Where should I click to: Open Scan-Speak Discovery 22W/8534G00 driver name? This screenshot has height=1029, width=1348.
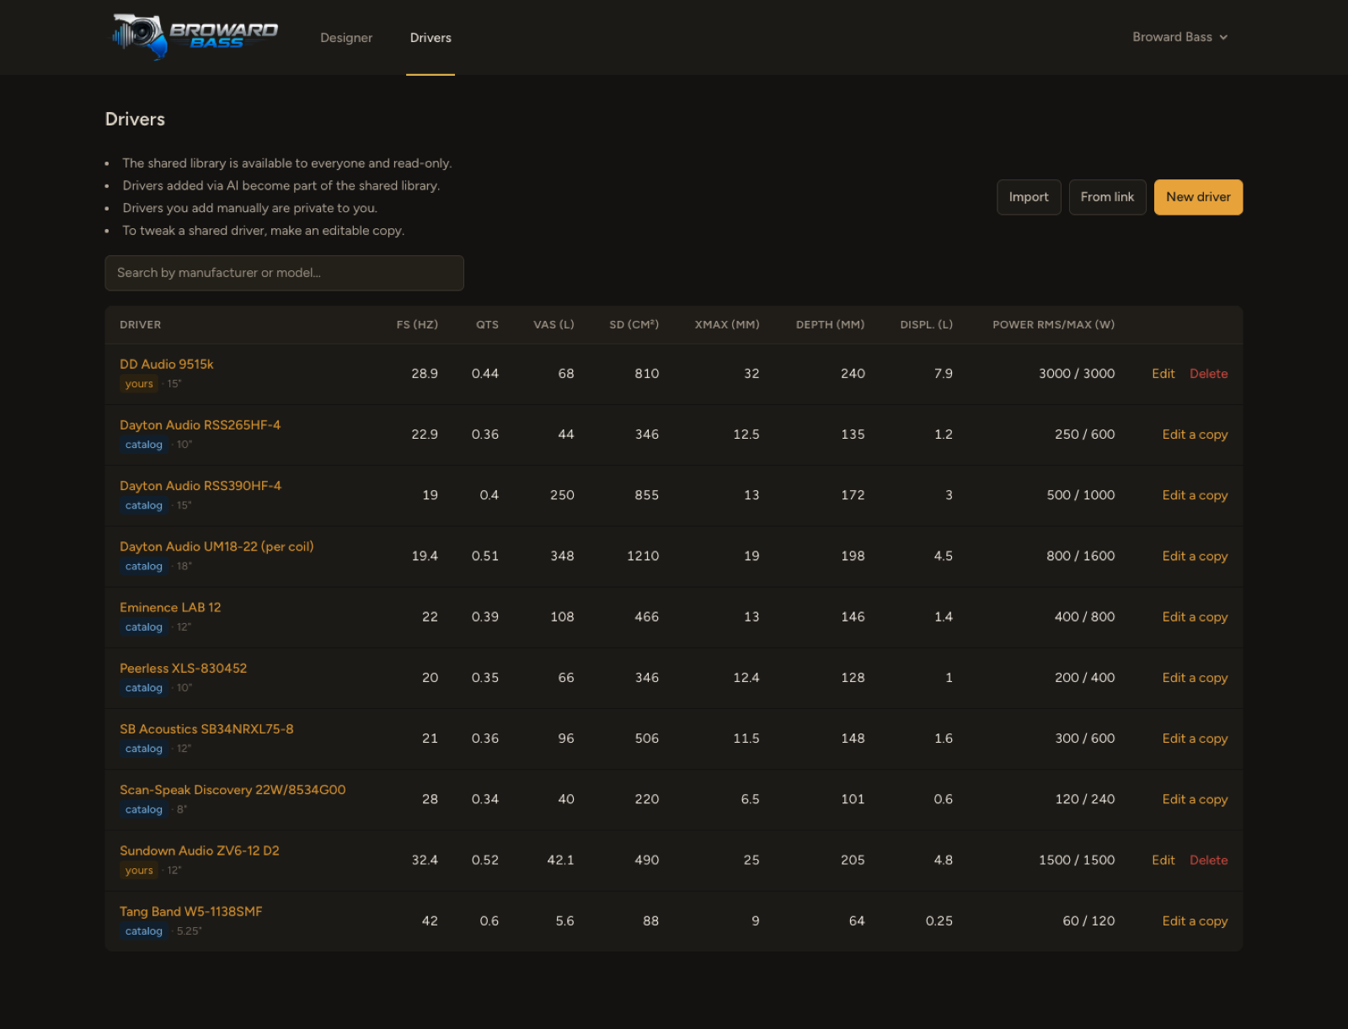click(x=233, y=790)
